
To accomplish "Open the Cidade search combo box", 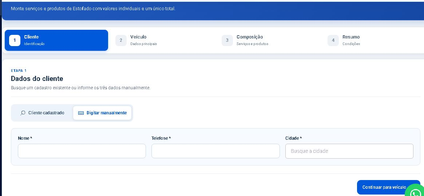I will click(x=349, y=151).
